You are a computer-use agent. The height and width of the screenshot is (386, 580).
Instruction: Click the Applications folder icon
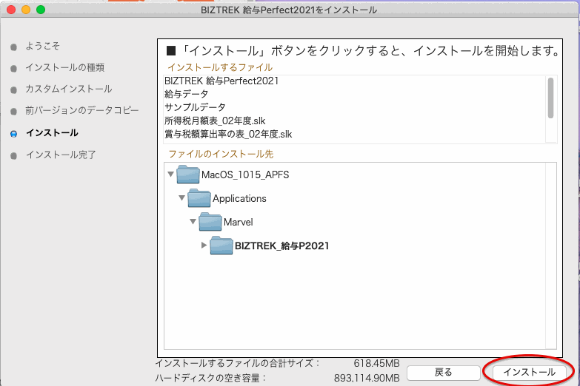click(199, 198)
